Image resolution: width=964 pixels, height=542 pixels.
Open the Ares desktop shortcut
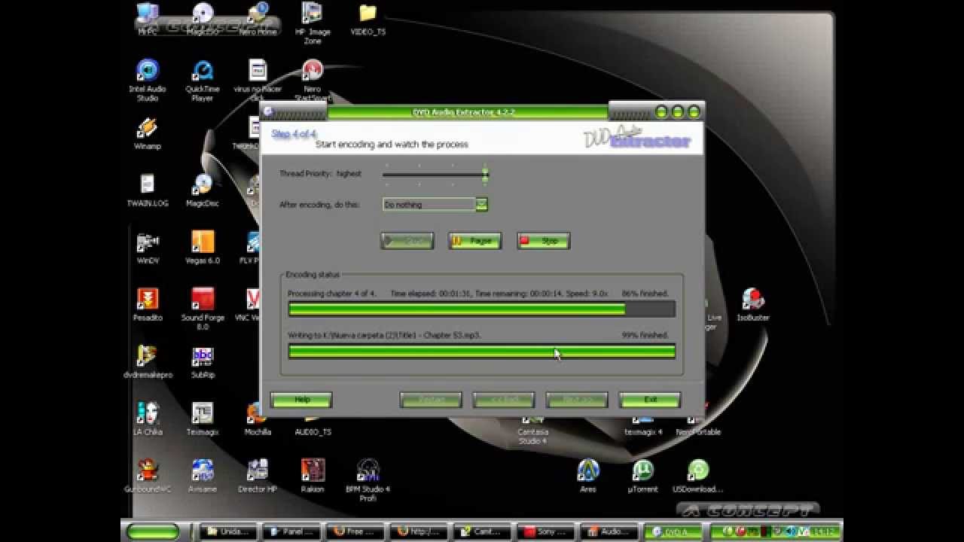point(588,477)
